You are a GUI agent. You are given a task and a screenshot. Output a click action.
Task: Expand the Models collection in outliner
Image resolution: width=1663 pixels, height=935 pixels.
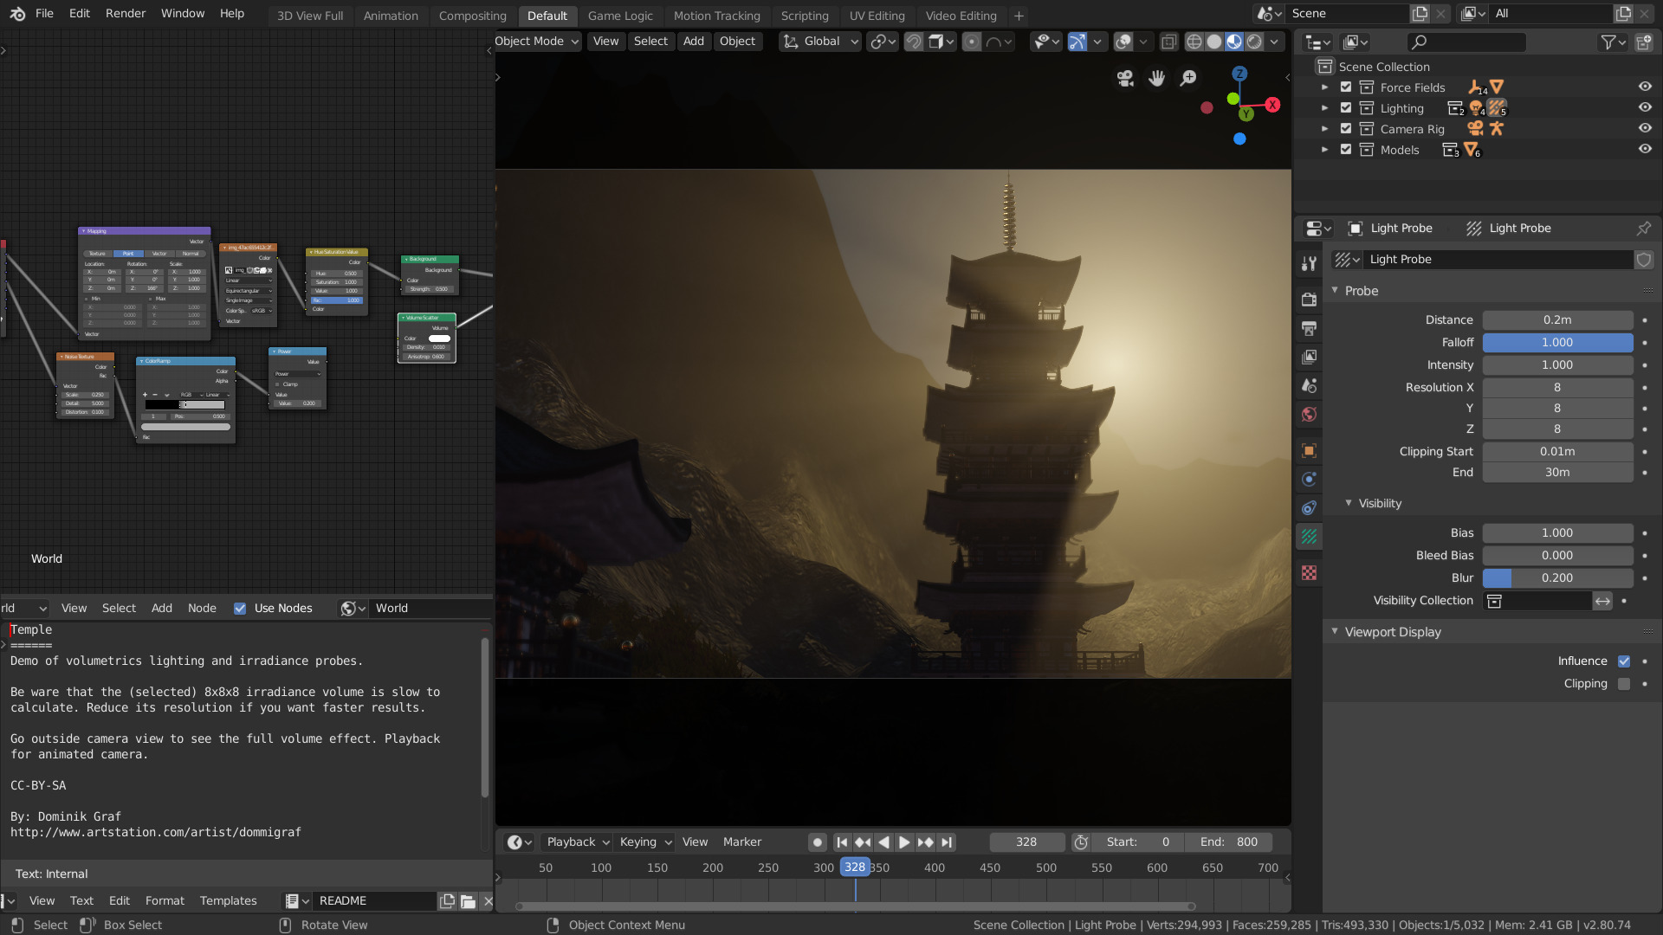tap(1324, 150)
